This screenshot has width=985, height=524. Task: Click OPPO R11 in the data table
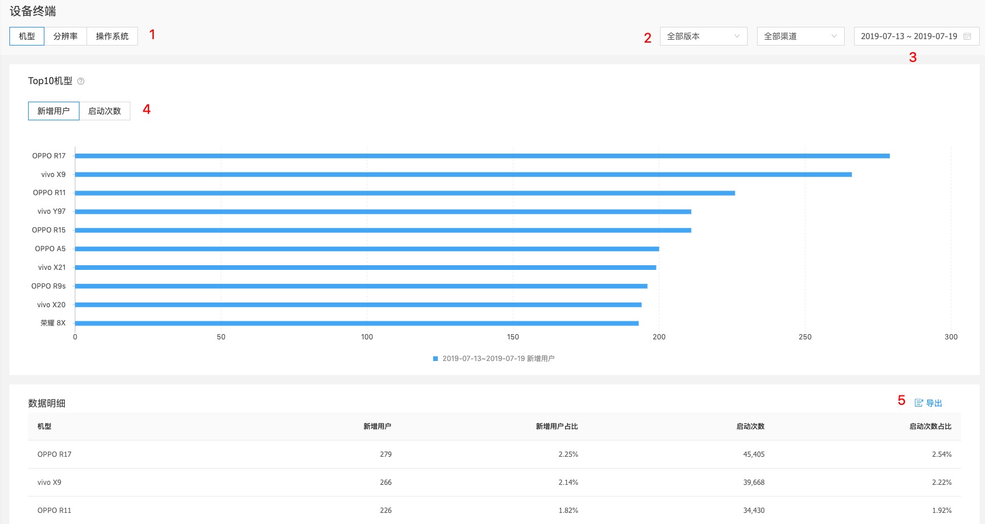pyautogui.click(x=54, y=511)
